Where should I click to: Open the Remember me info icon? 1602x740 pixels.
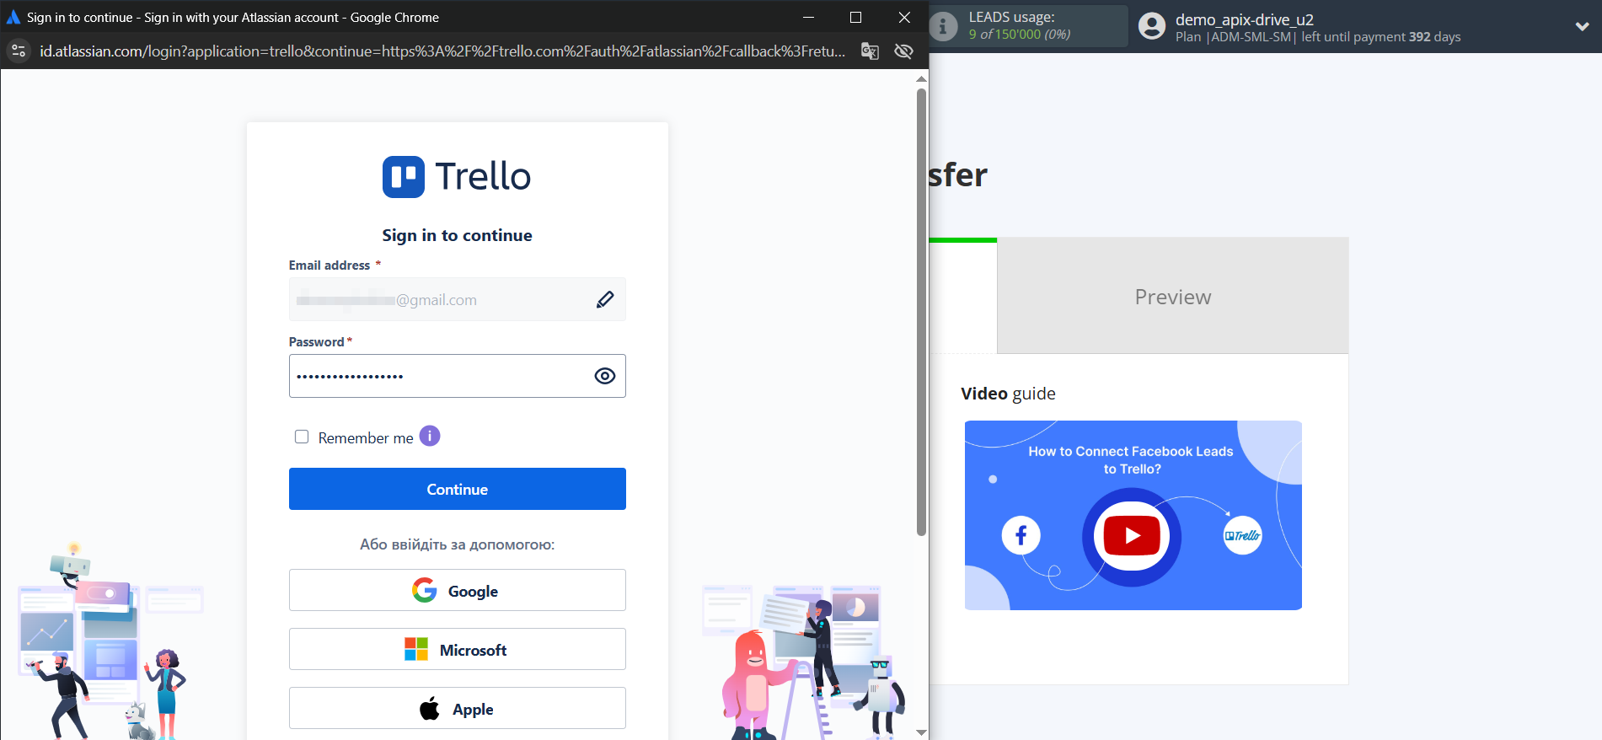(x=430, y=436)
